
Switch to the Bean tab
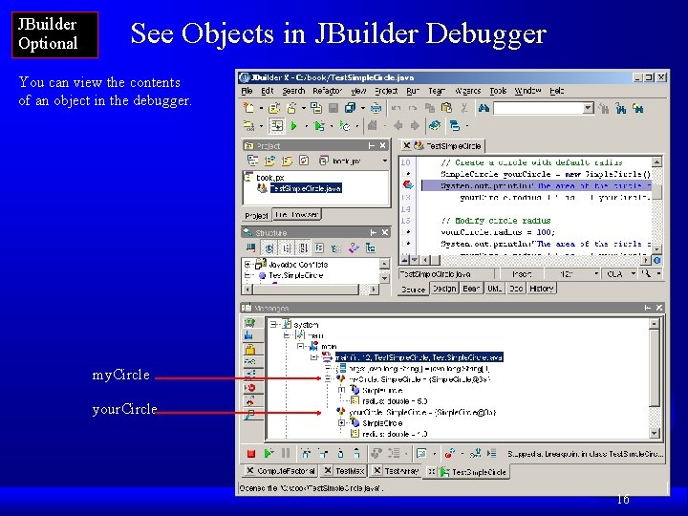[x=471, y=289]
